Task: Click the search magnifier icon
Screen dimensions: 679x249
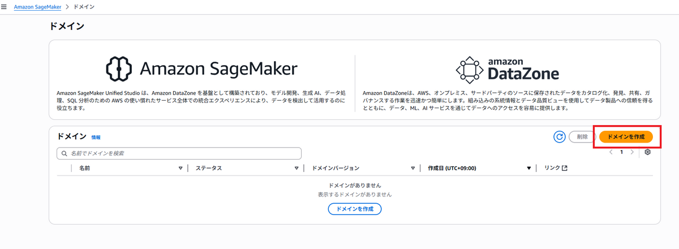Action: click(x=65, y=153)
